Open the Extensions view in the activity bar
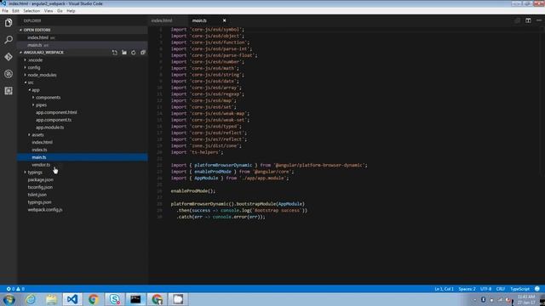The width and height of the screenshot is (545, 306). click(9, 91)
